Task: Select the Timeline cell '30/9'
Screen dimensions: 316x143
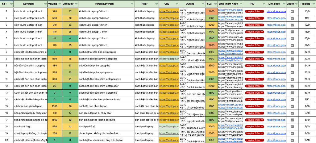Action: (x=307, y=93)
